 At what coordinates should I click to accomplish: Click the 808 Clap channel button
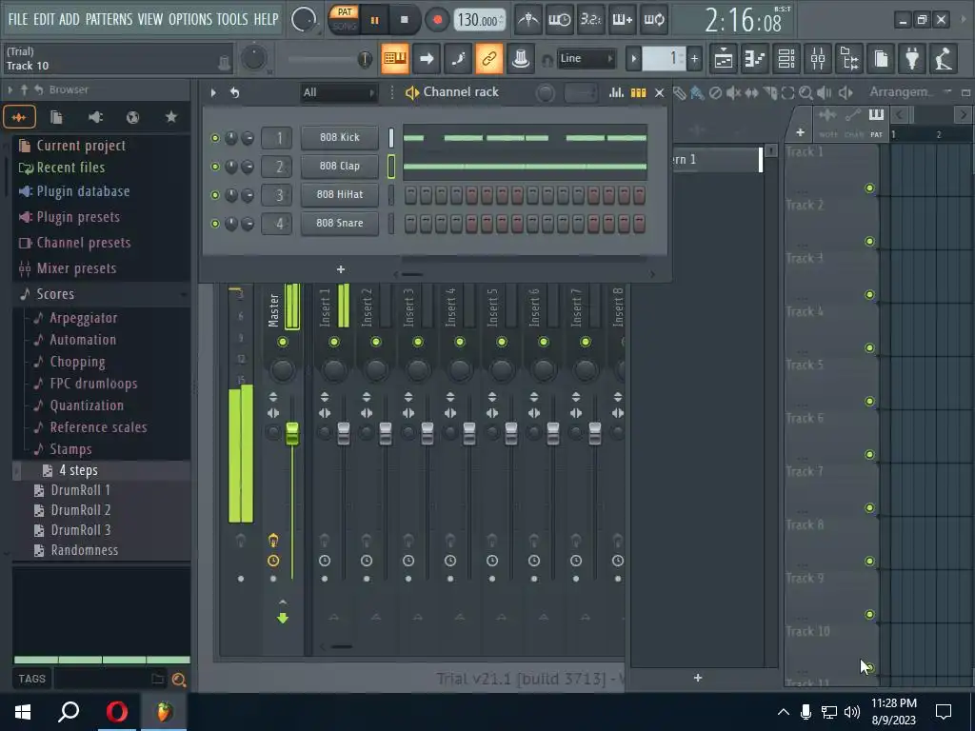tap(340, 166)
